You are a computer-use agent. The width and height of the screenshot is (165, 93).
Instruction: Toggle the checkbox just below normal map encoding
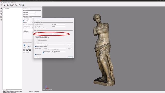click(35, 36)
